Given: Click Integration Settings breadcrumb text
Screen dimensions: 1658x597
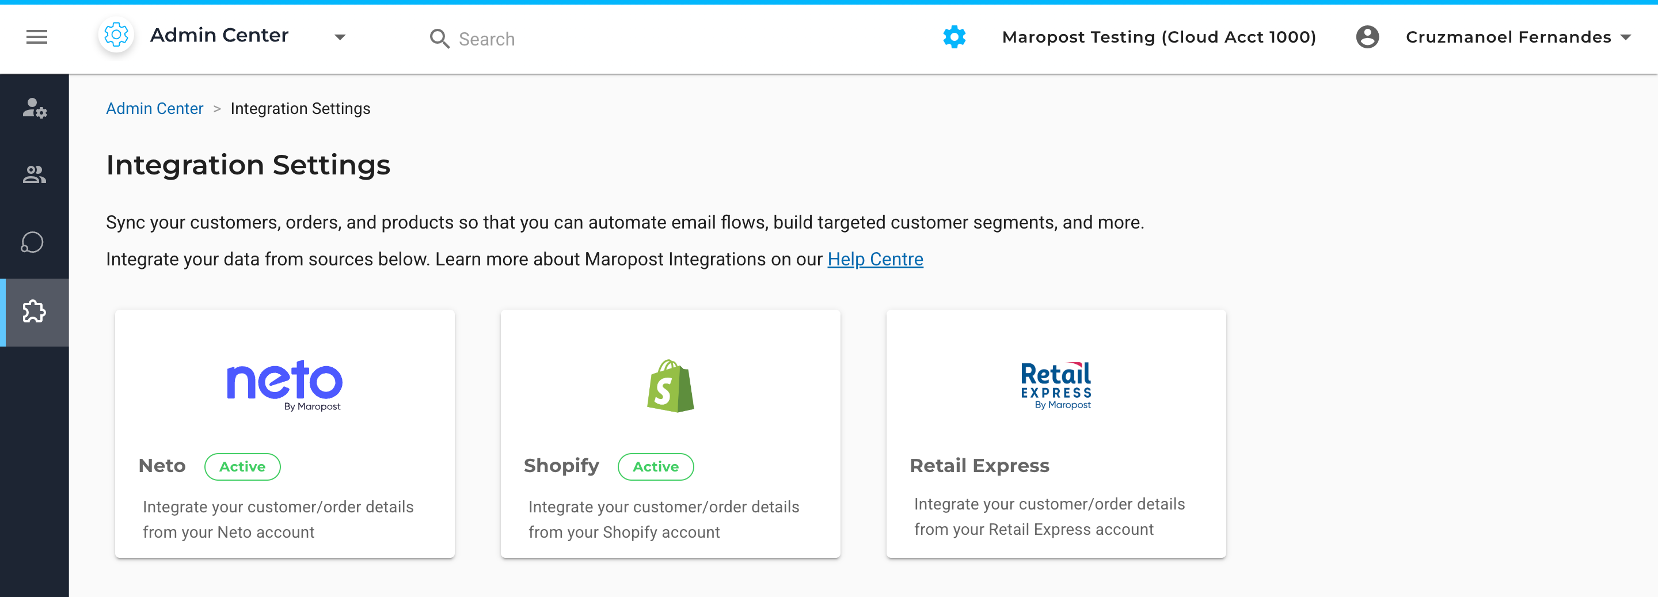Looking at the screenshot, I should pyautogui.click(x=300, y=109).
